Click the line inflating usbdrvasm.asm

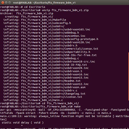coord(45,88)
